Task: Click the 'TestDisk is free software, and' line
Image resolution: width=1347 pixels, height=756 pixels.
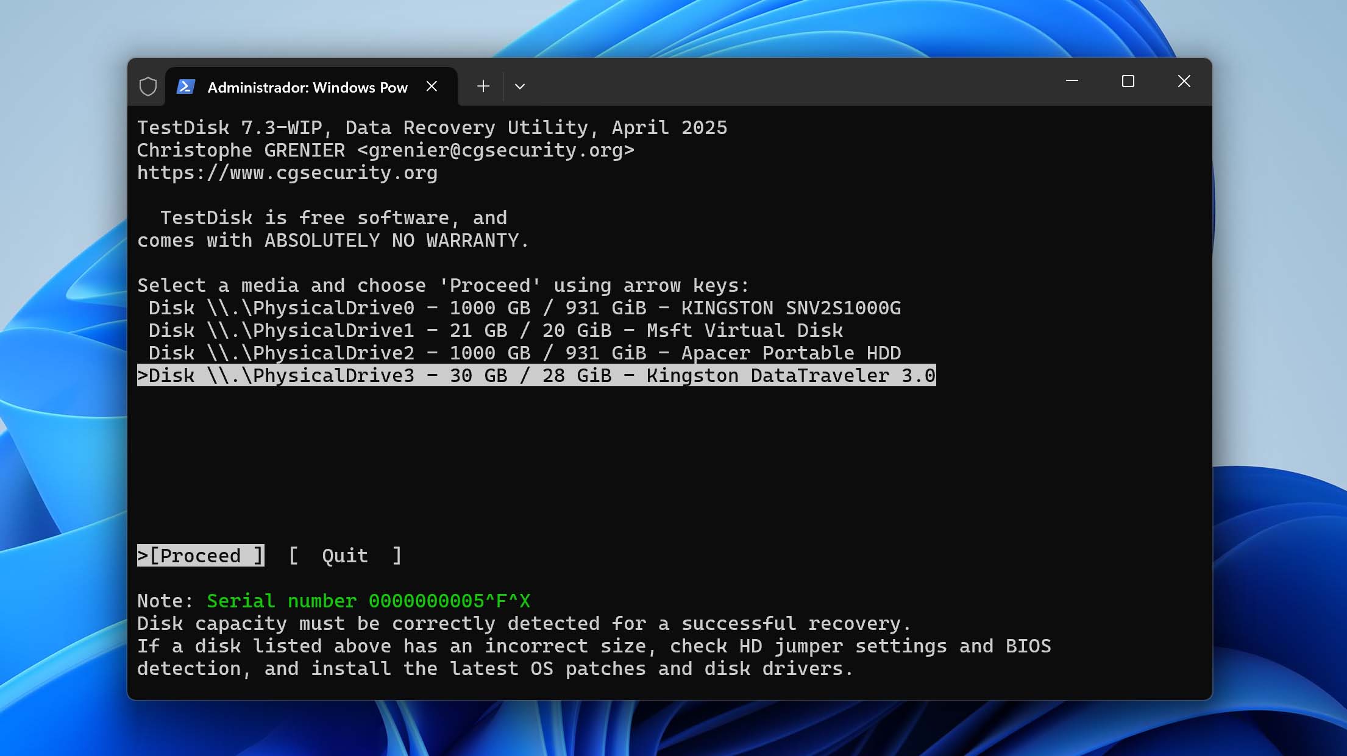Action: 333,217
